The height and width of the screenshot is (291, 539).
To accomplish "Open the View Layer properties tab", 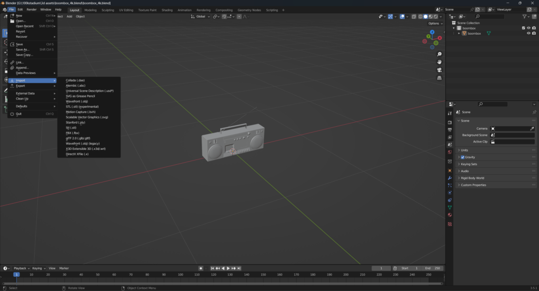I will pos(450,137).
